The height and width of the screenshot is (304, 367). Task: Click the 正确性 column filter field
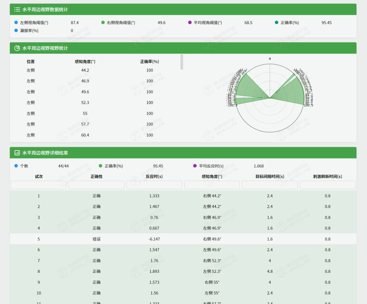click(97, 185)
